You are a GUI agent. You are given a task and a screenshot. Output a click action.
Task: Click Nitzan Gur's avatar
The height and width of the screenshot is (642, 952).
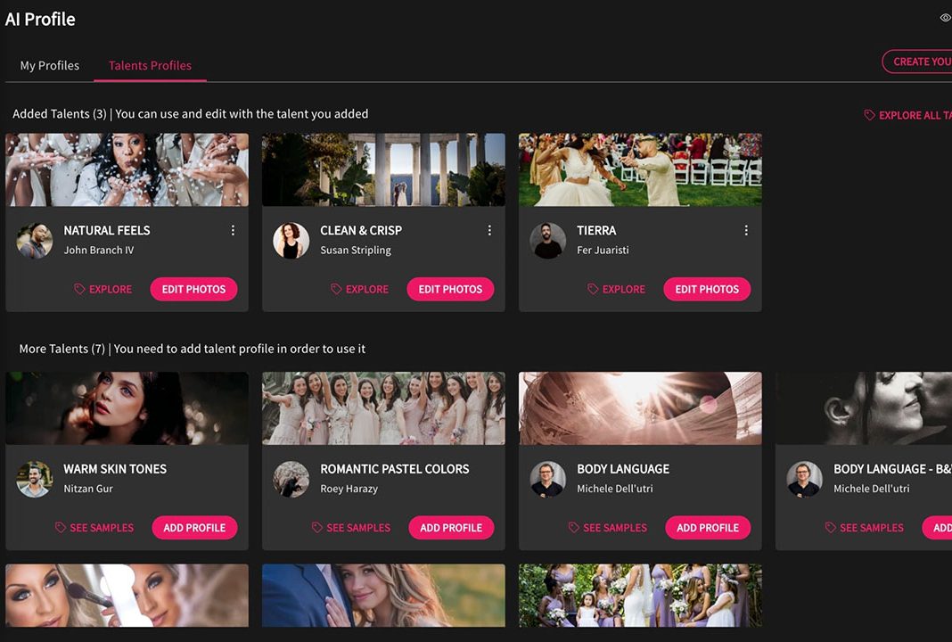click(x=35, y=479)
